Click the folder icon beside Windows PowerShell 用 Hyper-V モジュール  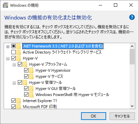(x=31, y=95)
